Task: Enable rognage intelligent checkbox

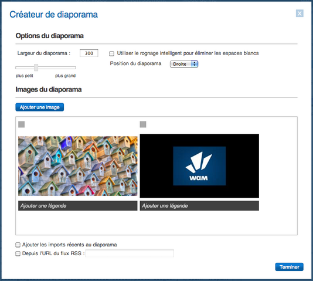Action: point(111,53)
